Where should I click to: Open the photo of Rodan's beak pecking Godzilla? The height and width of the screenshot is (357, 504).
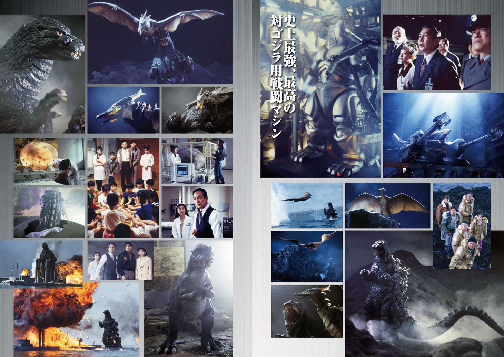[x=123, y=110]
